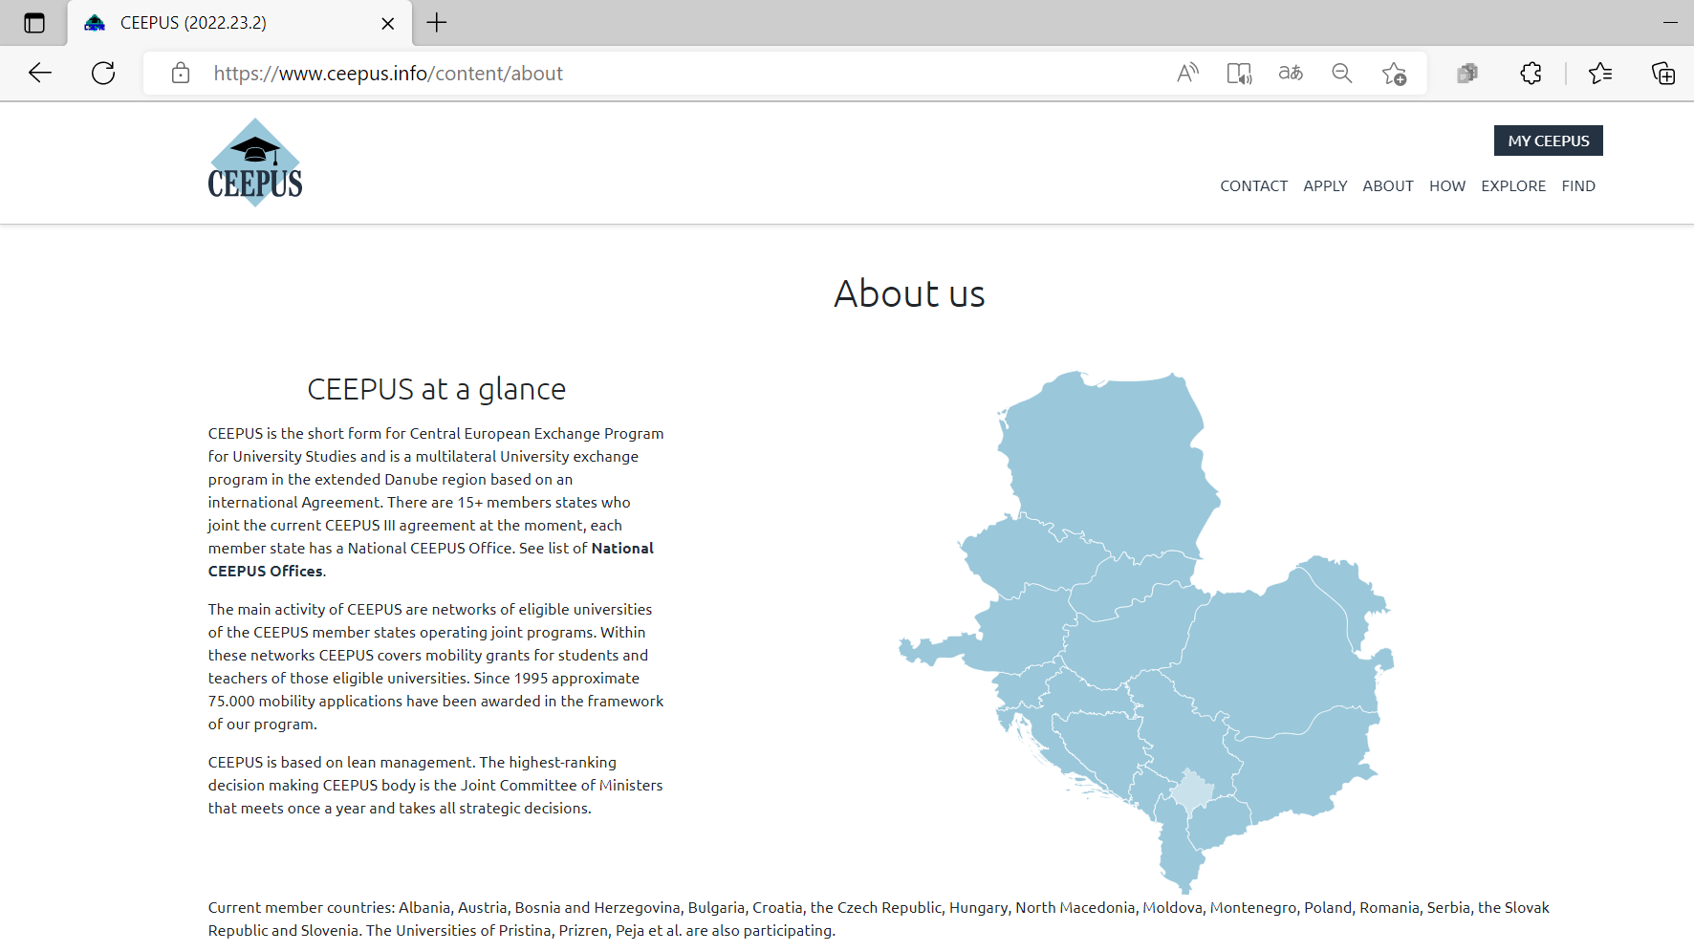1694x952 pixels.
Task: View site information lock icon
Action: [x=181, y=74]
